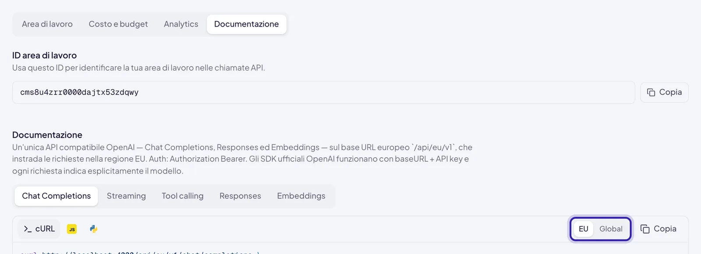
Task: Open the Embeddings example tab
Action: coord(301,196)
